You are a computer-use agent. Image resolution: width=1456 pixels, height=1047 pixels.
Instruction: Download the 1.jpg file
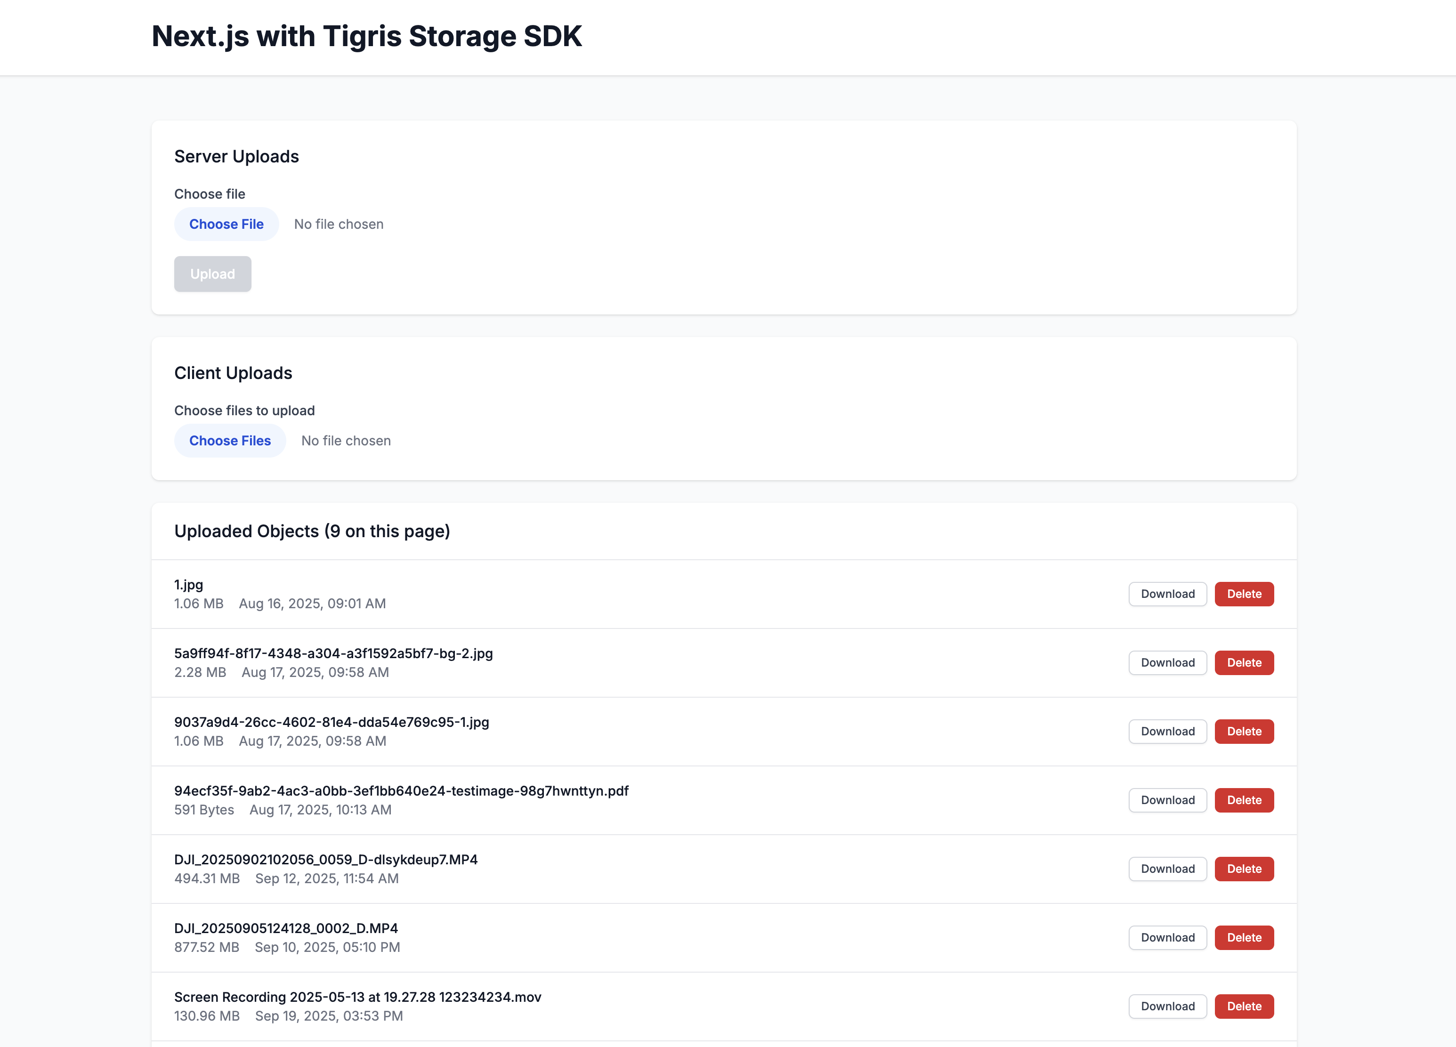pyautogui.click(x=1167, y=594)
